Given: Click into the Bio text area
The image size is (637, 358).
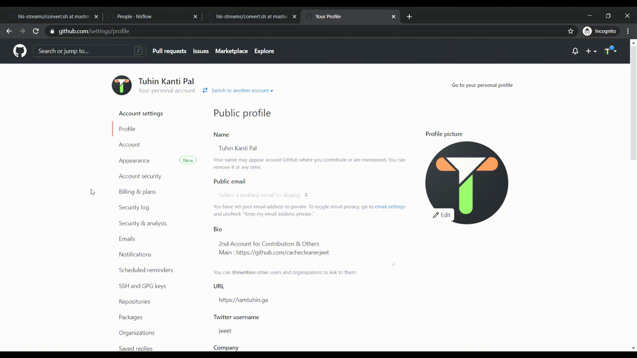Looking at the screenshot, I should pos(304,252).
